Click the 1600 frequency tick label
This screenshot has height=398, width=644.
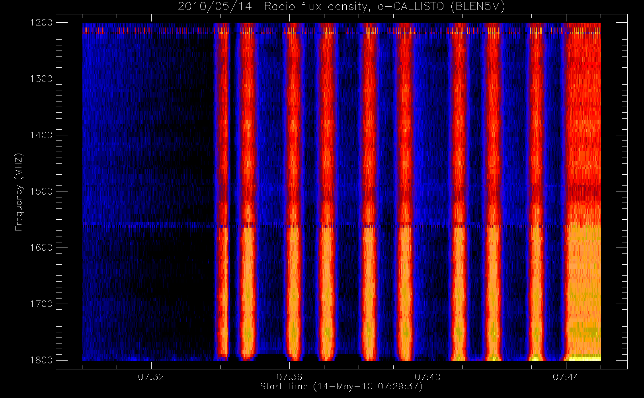(41, 248)
